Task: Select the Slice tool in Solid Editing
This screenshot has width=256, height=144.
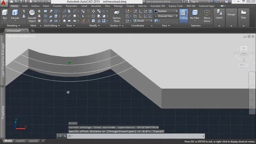Action: tap(51, 16)
